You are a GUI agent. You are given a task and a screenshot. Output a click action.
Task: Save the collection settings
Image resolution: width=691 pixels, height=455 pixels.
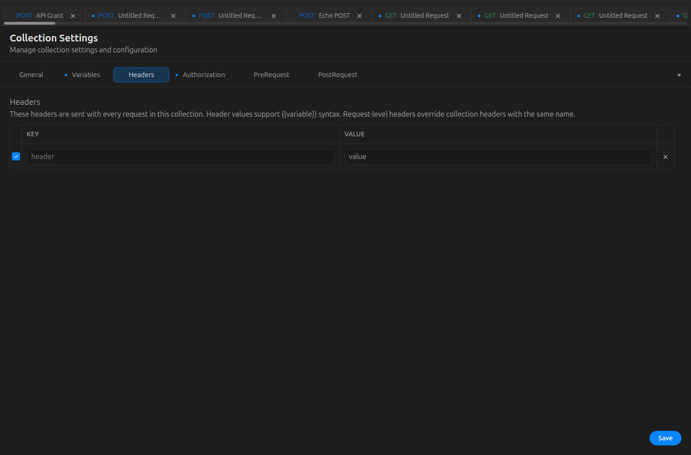[665, 438]
